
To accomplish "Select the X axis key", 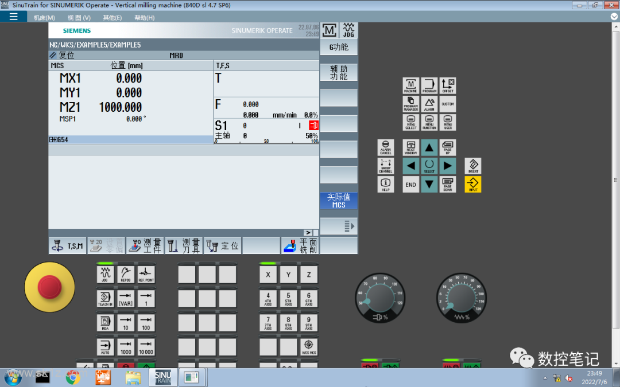I will click(x=268, y=275).
